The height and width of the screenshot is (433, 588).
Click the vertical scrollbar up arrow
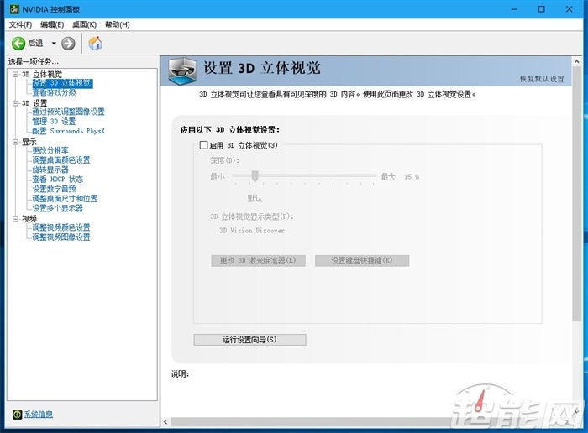(577, 61)
